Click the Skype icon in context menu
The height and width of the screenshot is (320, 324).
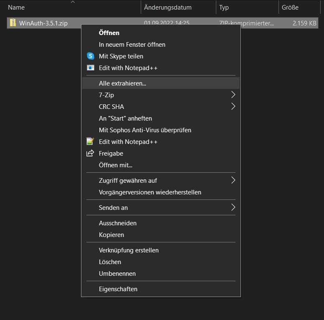point(91,56)
